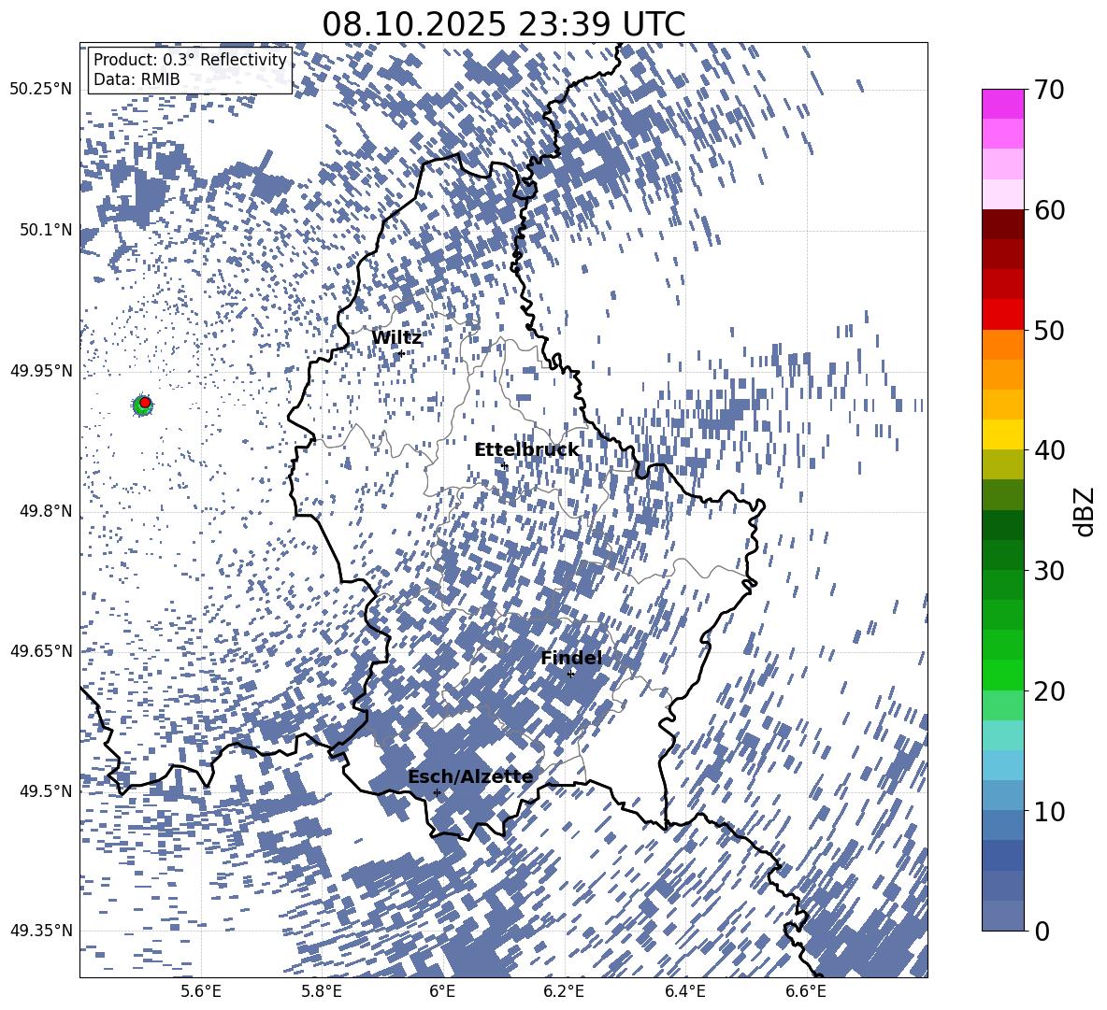This screenshot has width=1107, height=1010.
Task: Pick the bright green swatch above 20
Action: (x=1002, y=675)
